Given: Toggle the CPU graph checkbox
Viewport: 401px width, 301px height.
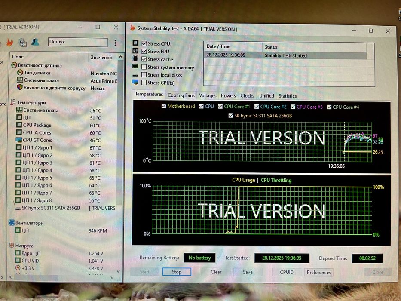Looking at the screenshot, I should pos(201,106).
